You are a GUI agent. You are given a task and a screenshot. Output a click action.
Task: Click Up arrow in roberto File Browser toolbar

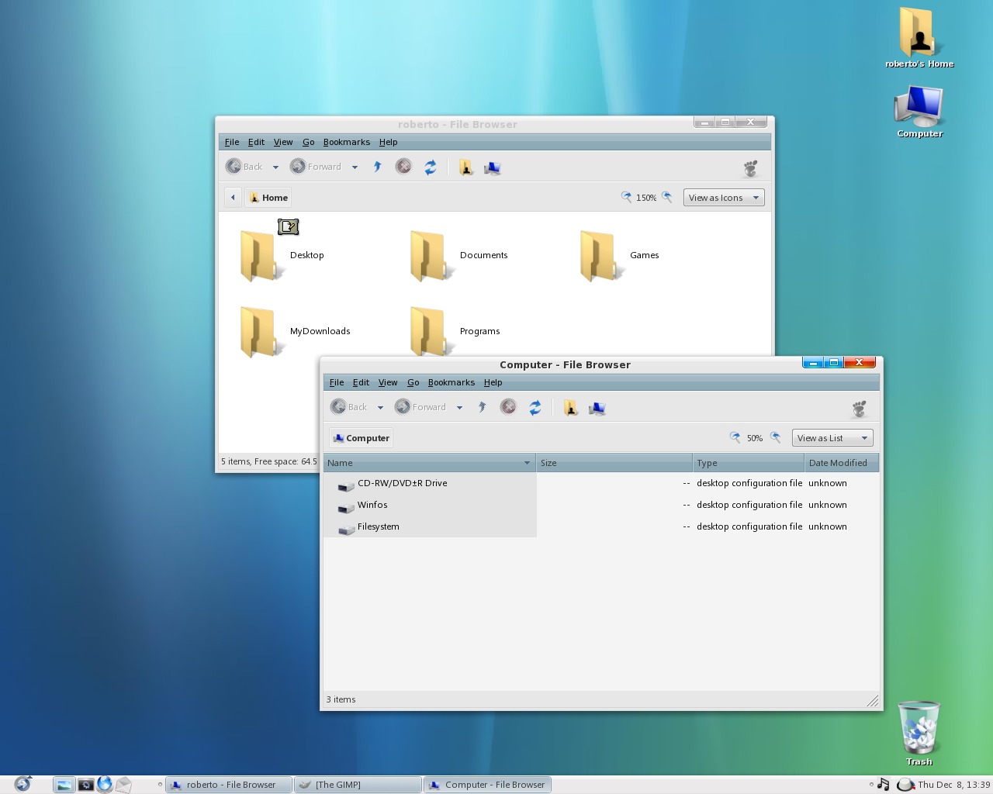(x=377, y=167)
